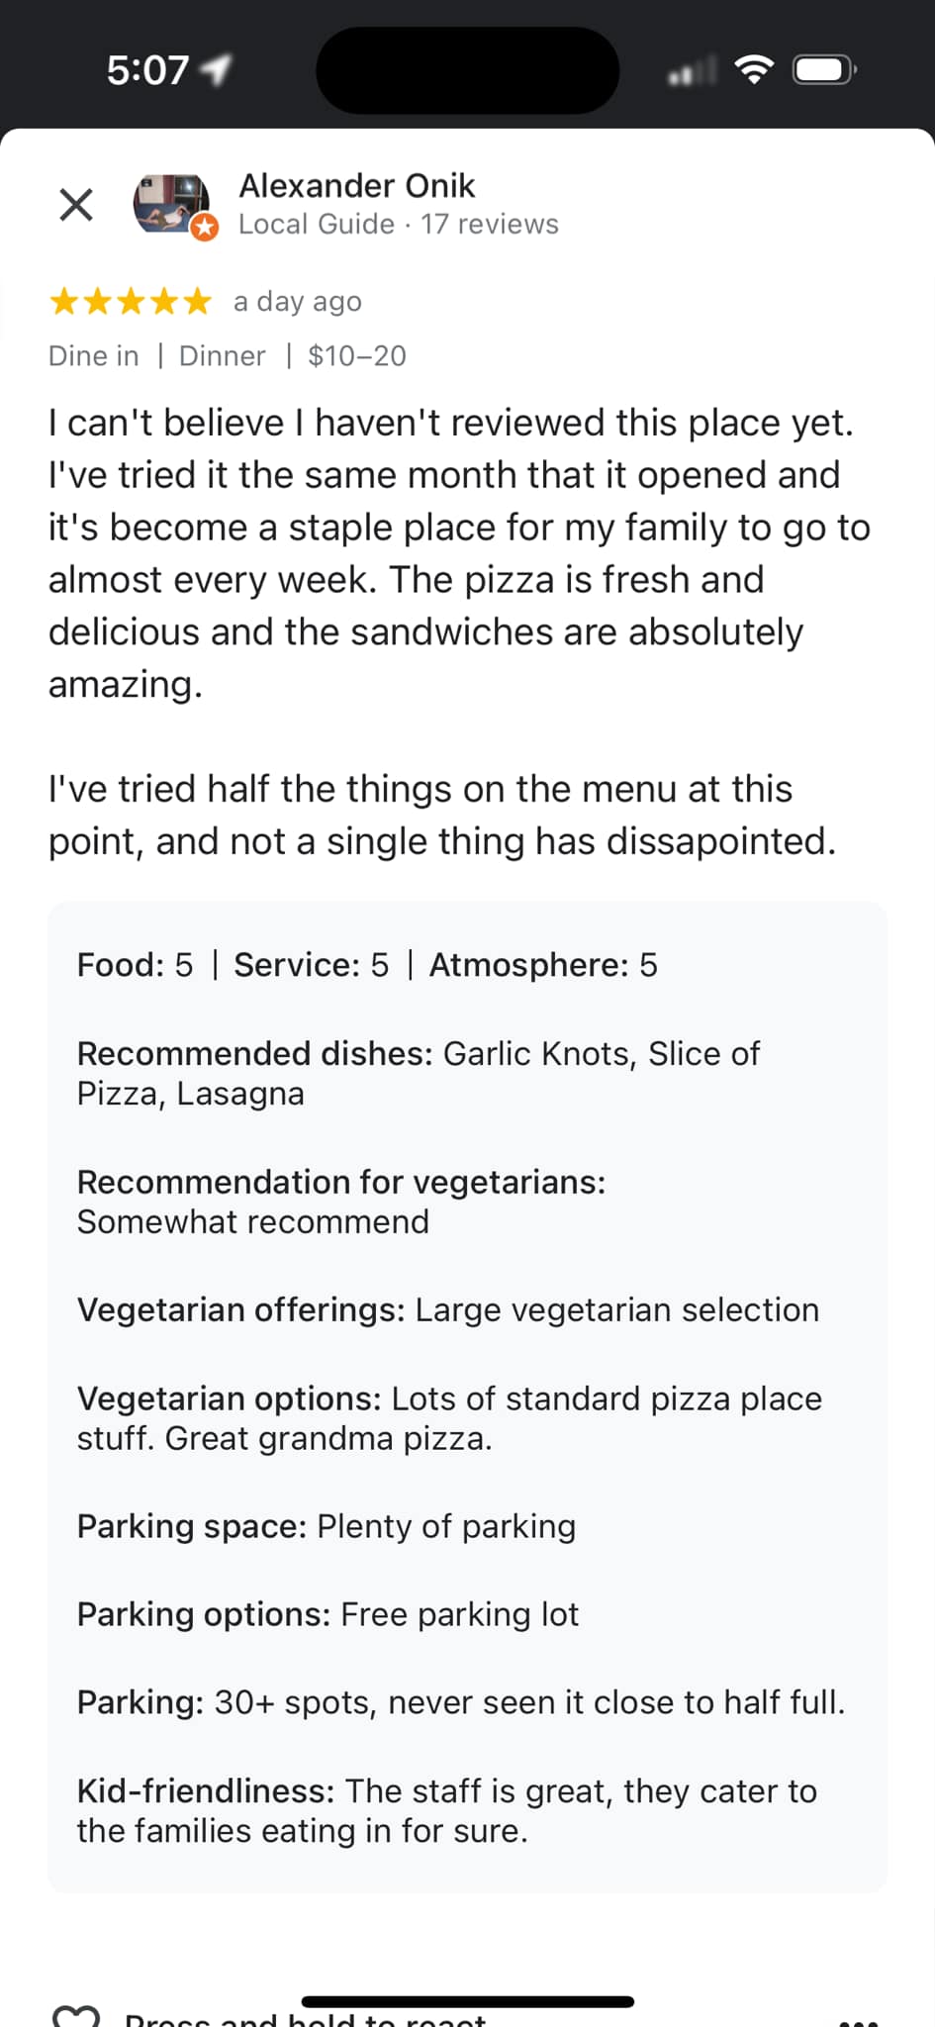This screenshot has height=2027, width=935.
Task: Tap the cellular signal bars icon
Action: [x=693, y=70]
